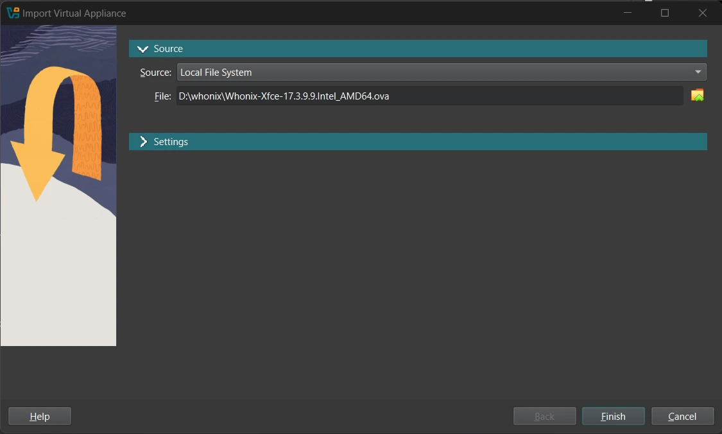The height and width of the screenshot is (434, 722).
Task: Close the Import Virtual Appliance dialog
Action: click(703, 13)
